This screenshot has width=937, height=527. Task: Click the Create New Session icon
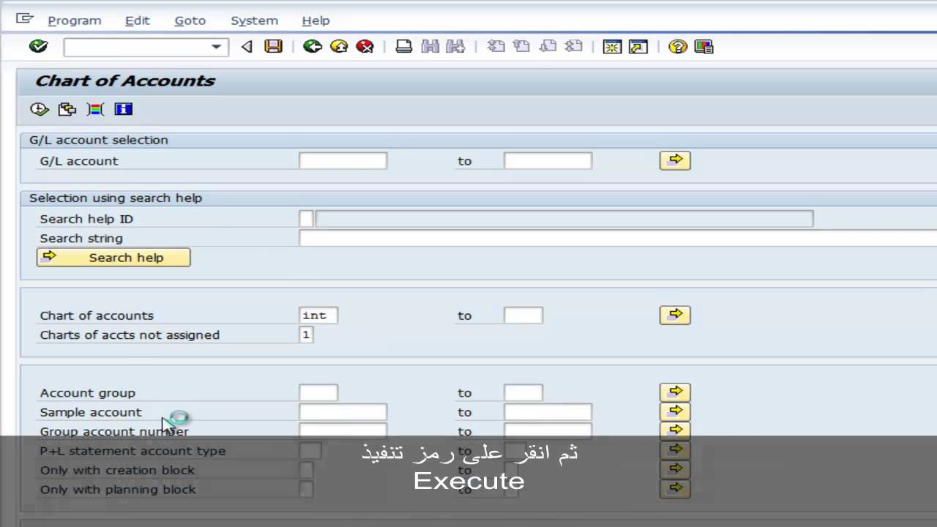(612, 46)
